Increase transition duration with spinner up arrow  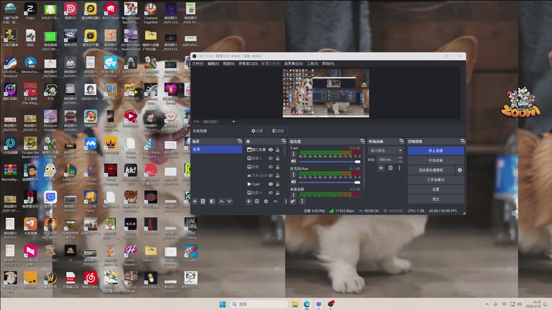coord(400,158)
